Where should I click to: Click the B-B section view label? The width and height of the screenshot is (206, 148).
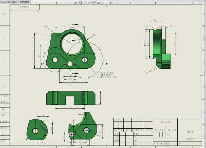coord(71,85)
